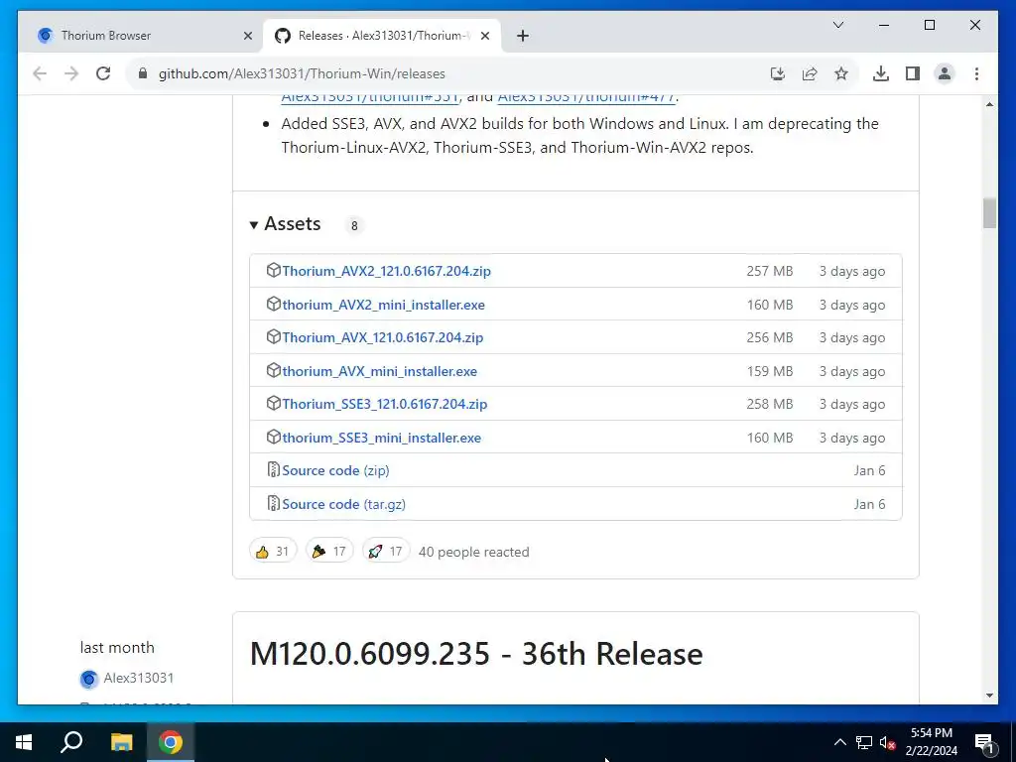Select the Releases Alex313031/Thorium tab

point(382,36)
